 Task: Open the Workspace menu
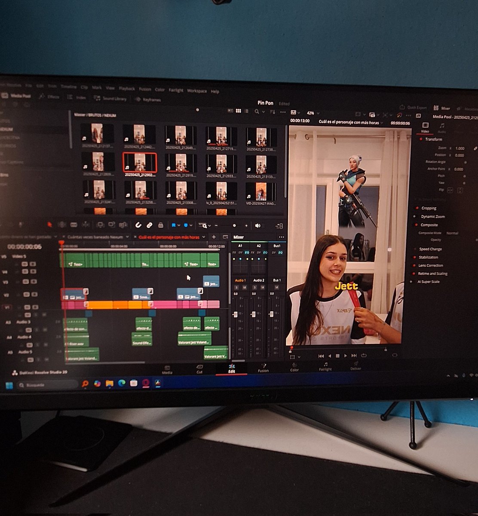[x=197, y=91]
